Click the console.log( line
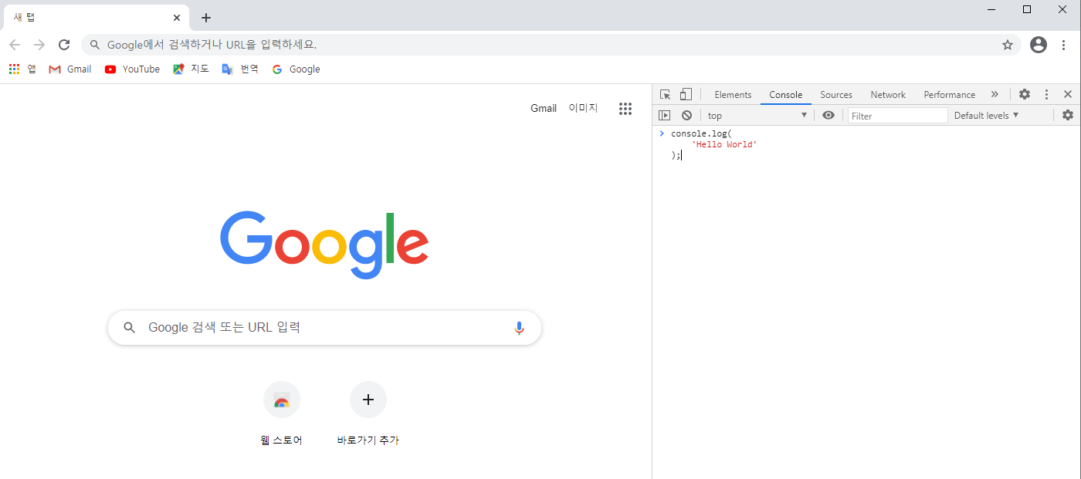 701,134
